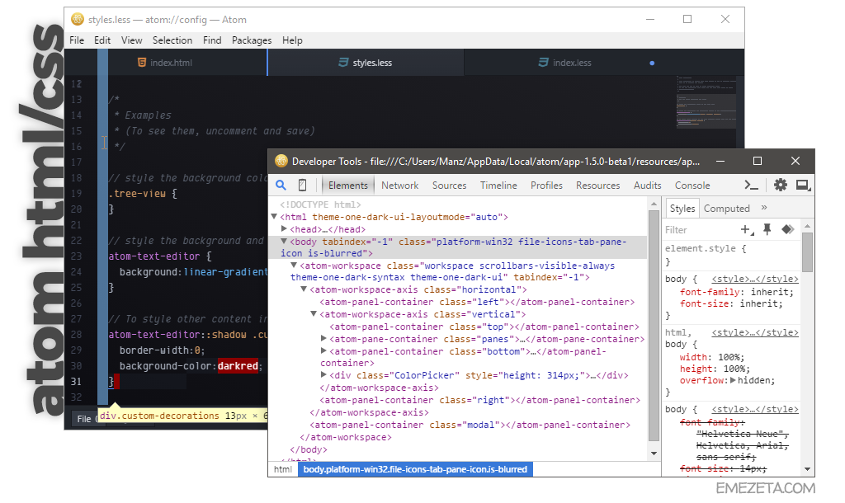845x503 pixels.
Task: Expand the overflow shorthand property
Action: coord(733,380)
